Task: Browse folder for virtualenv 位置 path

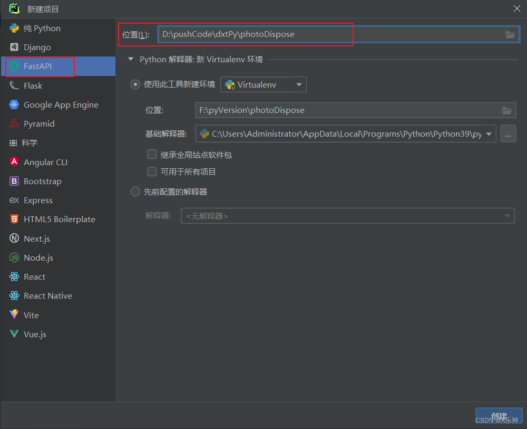Action: point(507,110)
